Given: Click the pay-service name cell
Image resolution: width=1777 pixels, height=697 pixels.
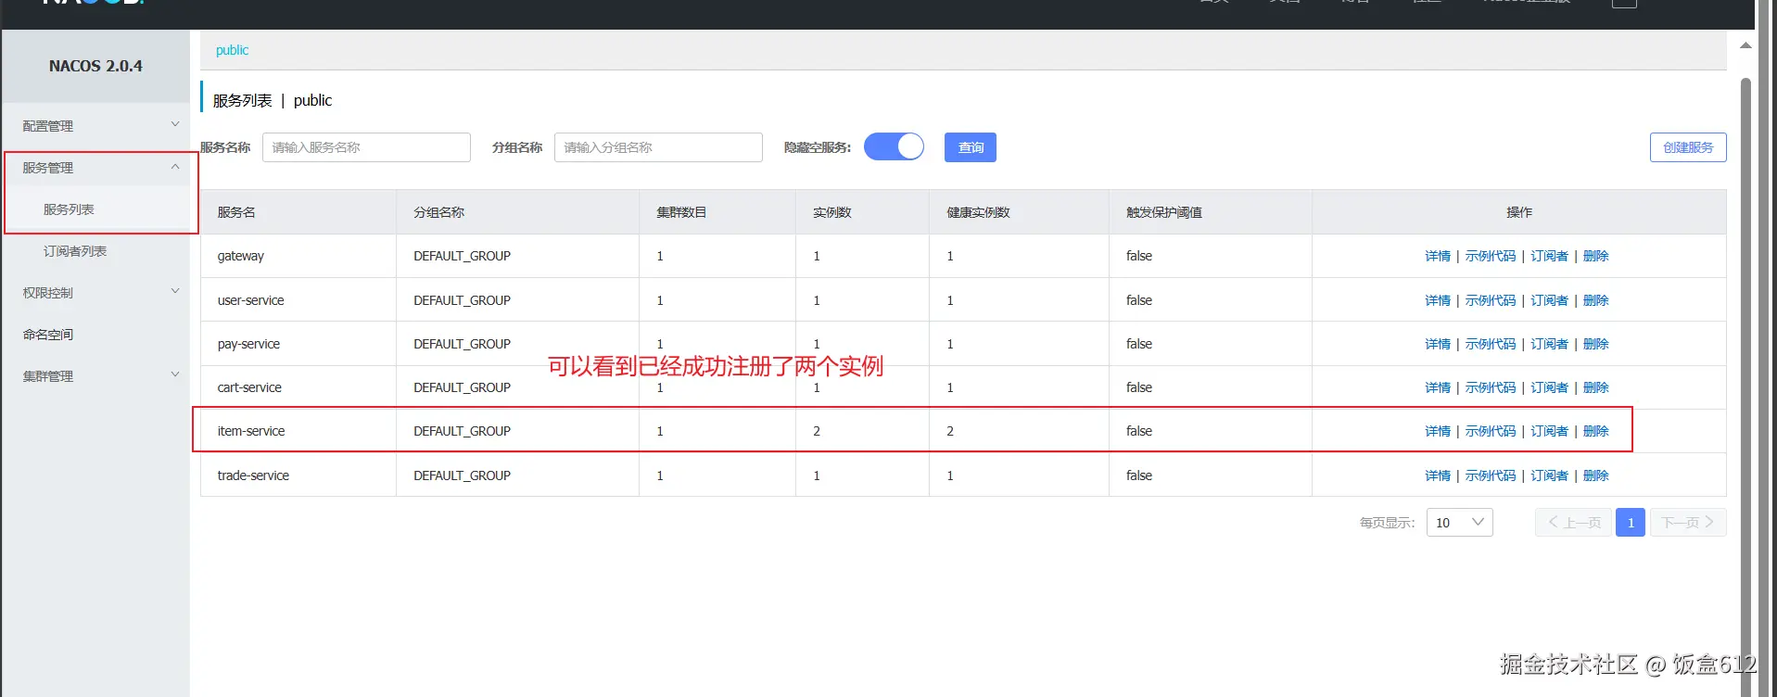Looking at the screenshot, I should (x=298, y=344).
